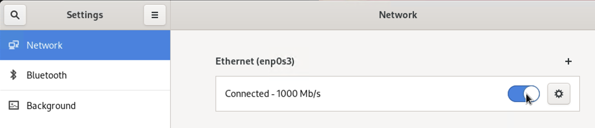The height and width of the screenshot is (128, 595).
Task: Click the empty right side of the Bluetooth row
Action: (x=127, y=75)
